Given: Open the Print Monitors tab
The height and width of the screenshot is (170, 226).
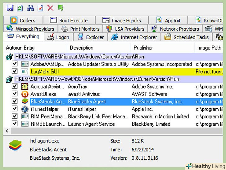Looking at the screenshot, I should point(80,29).
